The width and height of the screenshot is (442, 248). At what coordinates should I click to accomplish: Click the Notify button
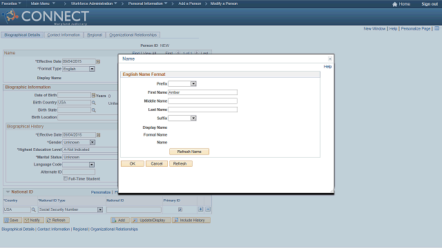[33, 220]
